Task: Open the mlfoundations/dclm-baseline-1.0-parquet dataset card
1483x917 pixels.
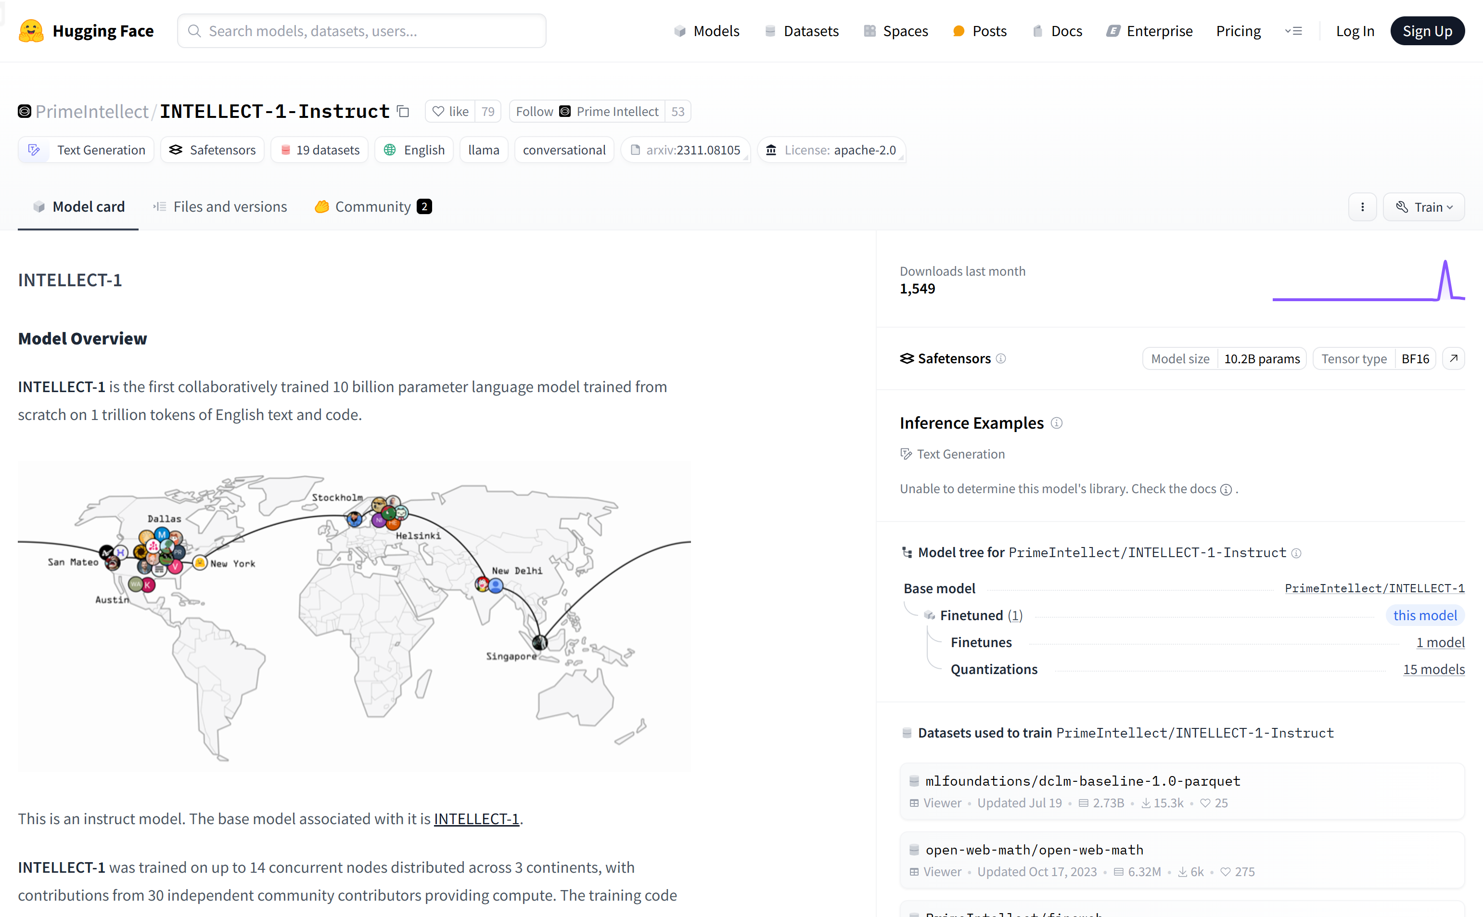Action: pos(1182,791)
